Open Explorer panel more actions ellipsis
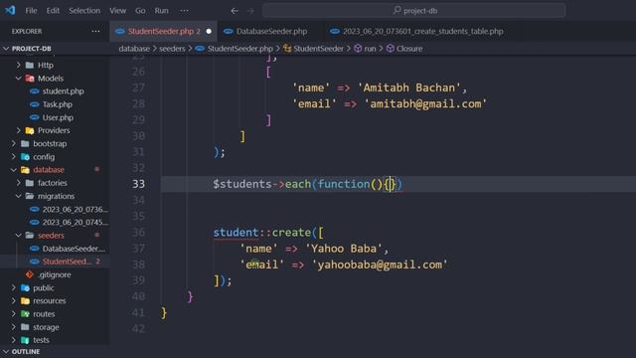 95,31
